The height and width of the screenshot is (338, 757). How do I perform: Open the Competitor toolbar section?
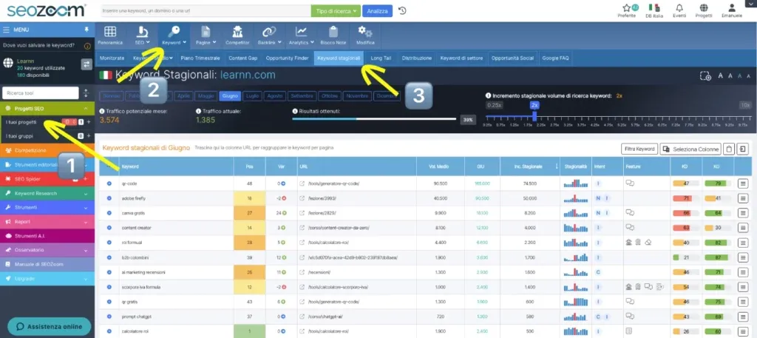237,36
